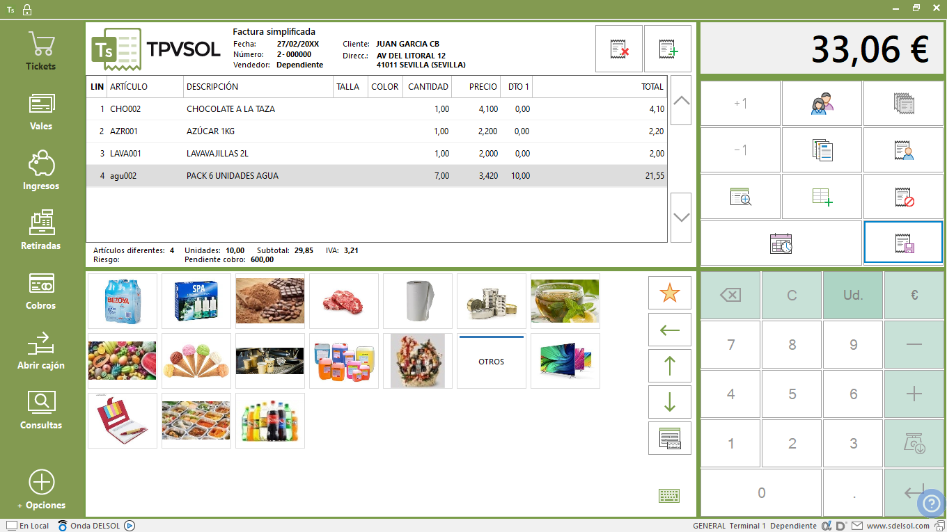
Task: Click Abrir cajón to open drawer
Action: [x=41, y=350]
